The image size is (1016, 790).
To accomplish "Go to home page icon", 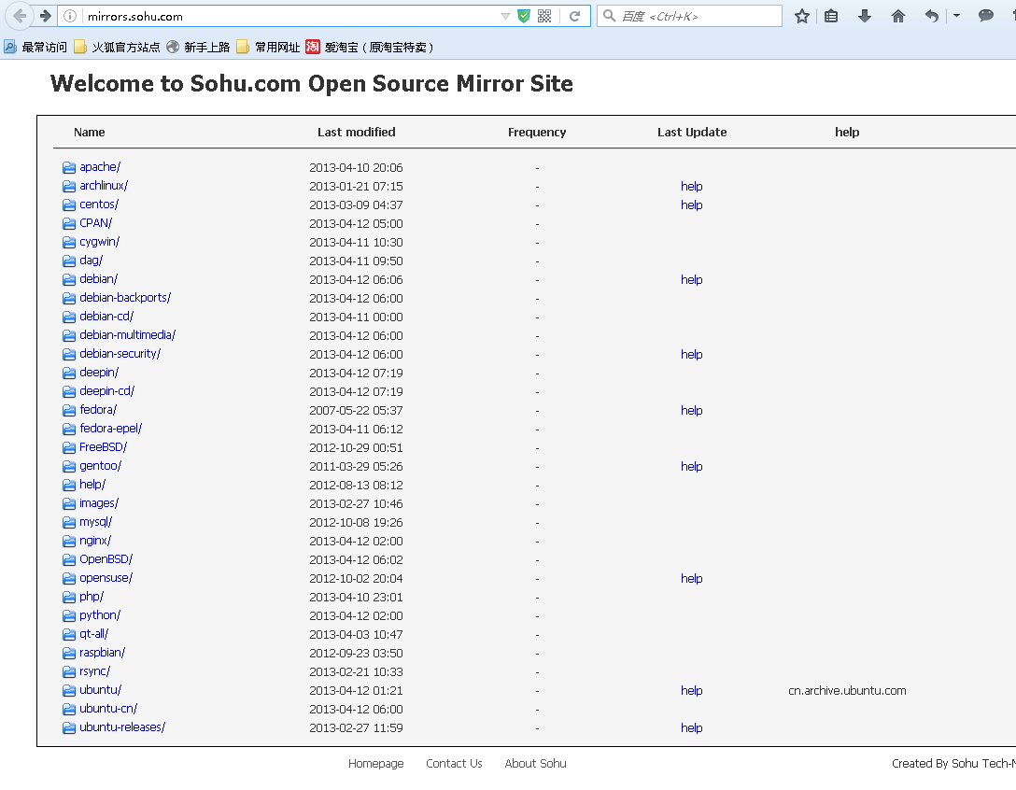I will [898, 16].
